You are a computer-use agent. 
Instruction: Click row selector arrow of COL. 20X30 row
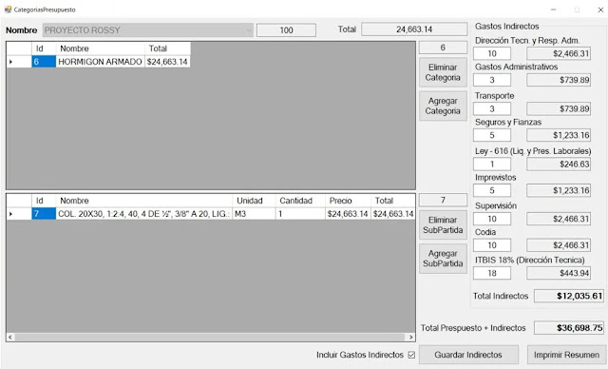tap(19, 214)
